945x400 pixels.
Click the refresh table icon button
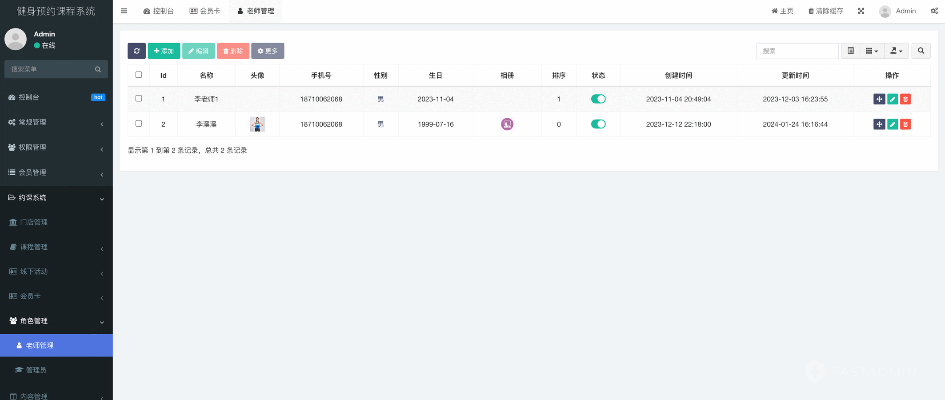tap(136, 51)
